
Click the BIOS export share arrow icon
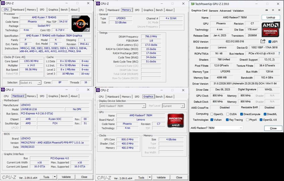pos(263,41)
